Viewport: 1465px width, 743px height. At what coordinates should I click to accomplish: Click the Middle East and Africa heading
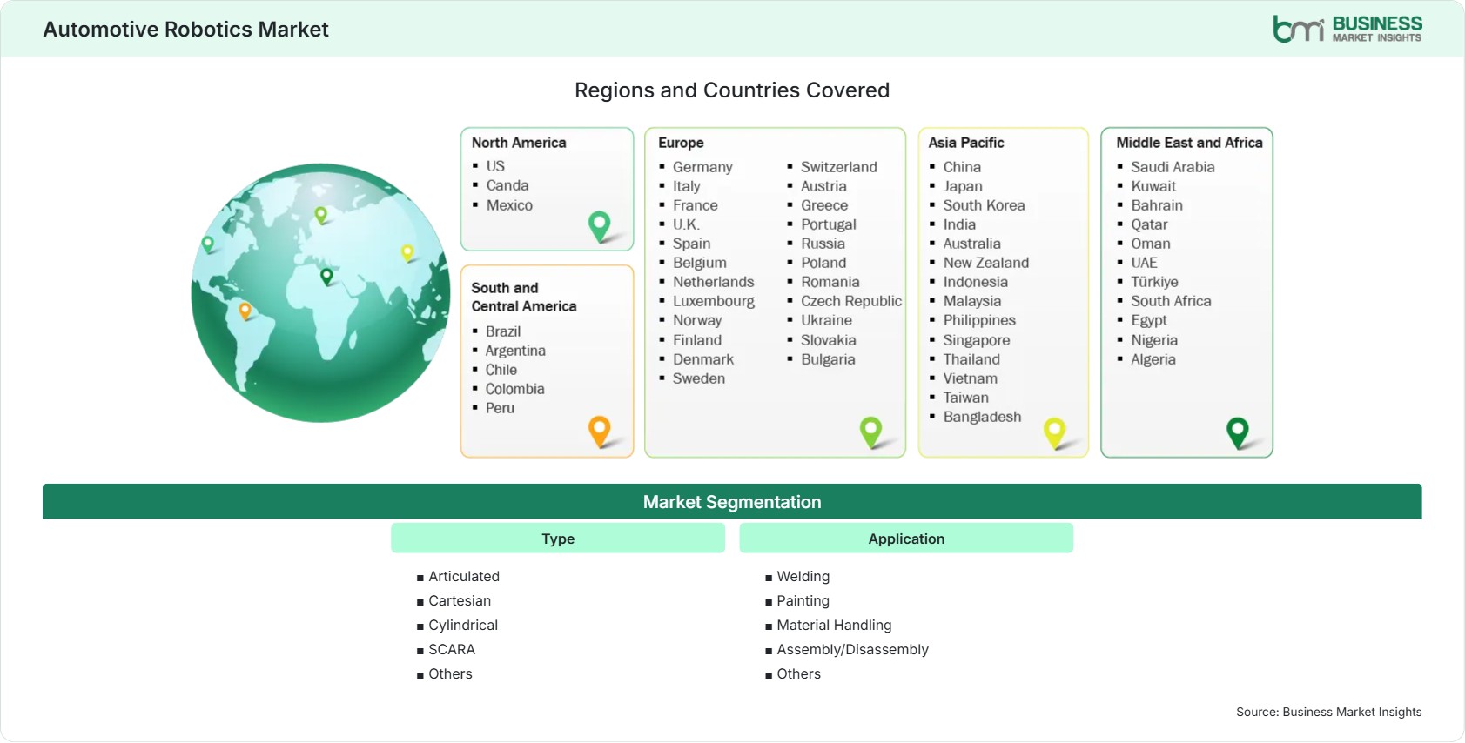[x=1189, y=143]
